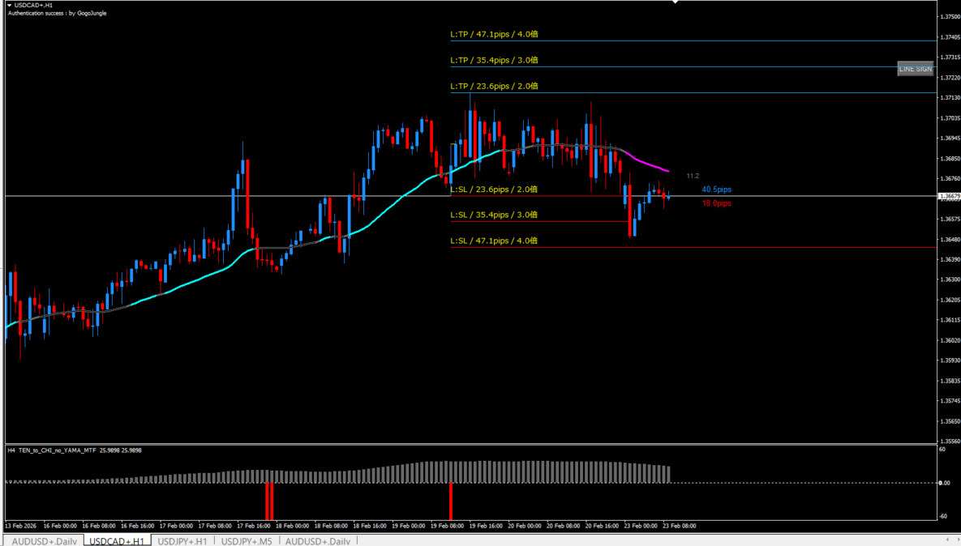Select the L:SL 23.6pips 2.0 label
This screenshot has width=961, height=546.
tap(494, 190)
